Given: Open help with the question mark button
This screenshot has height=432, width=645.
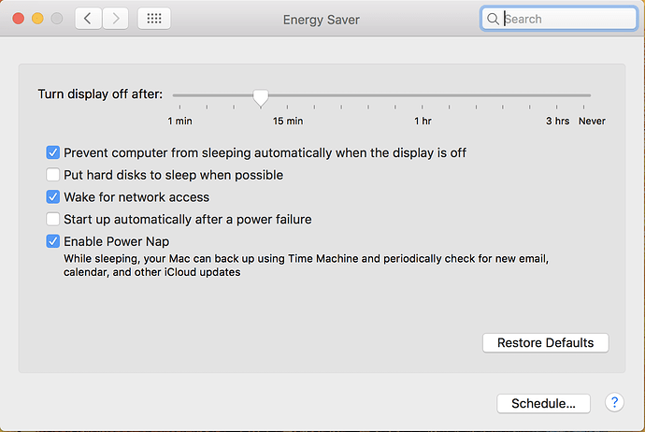Looking at the screenshot, I should [x=614, y=402].
